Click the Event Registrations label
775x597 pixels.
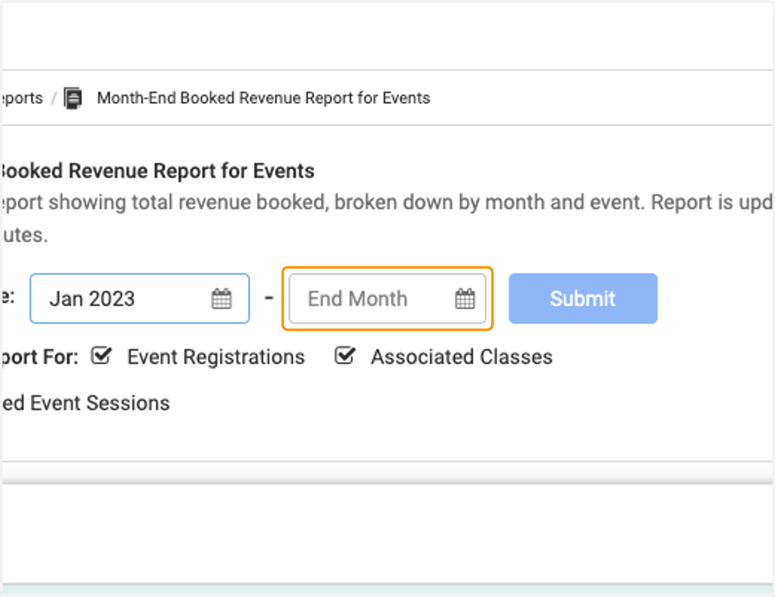tap(216, 357)
